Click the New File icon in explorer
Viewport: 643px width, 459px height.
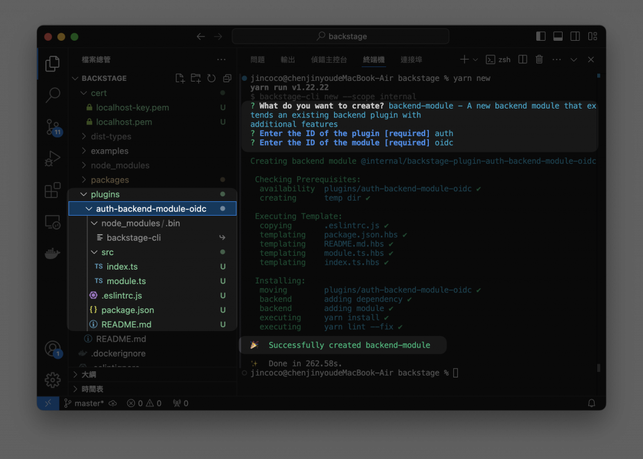click(x=180, y=78)
